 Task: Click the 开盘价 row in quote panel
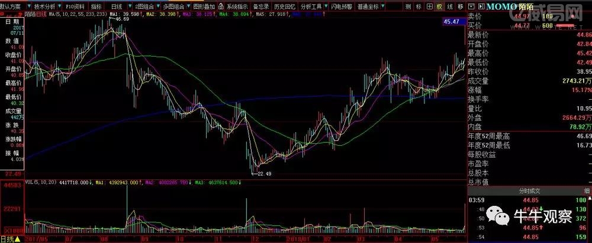pos(530,44)
